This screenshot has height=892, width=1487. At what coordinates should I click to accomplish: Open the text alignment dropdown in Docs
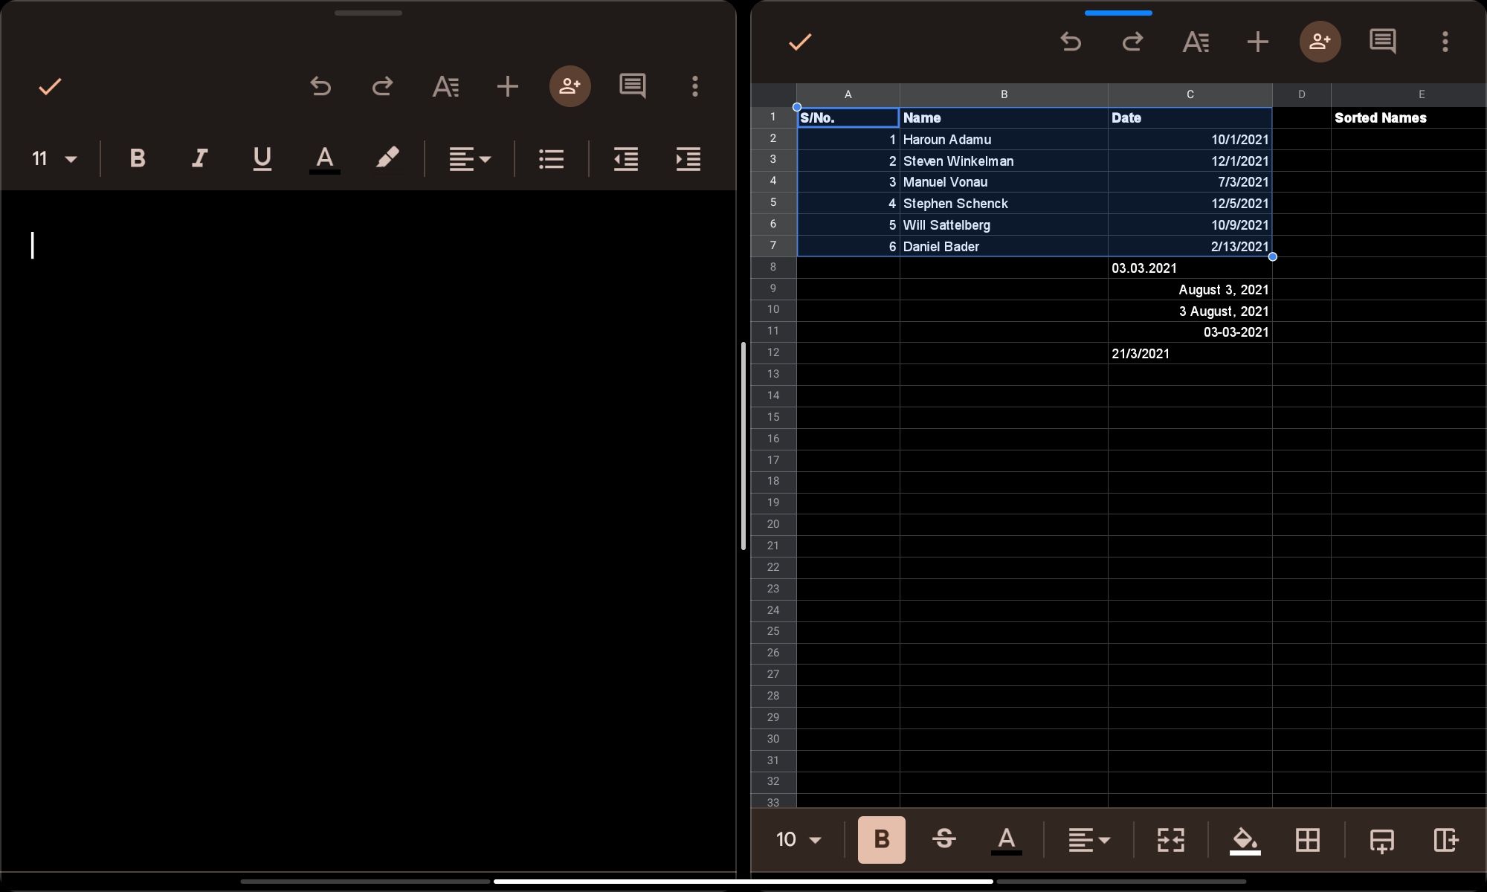(x=469, y=158)
